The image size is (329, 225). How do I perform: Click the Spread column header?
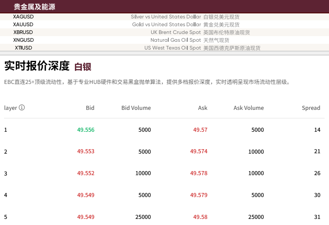(311, 108)
